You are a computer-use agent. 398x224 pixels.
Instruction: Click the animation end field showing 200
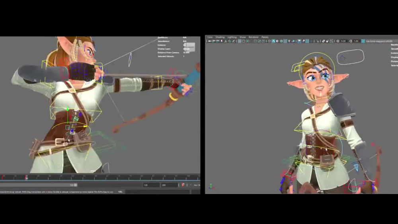(169, 185)
